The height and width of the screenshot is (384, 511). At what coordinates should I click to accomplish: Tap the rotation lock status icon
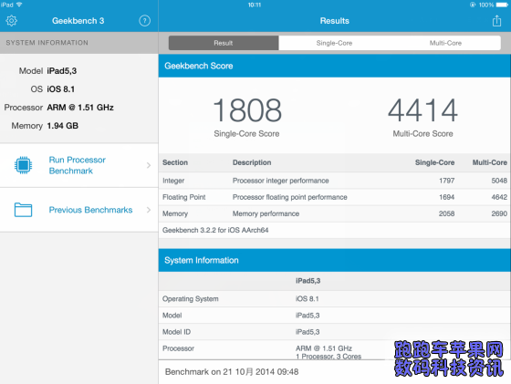(473, 5)
